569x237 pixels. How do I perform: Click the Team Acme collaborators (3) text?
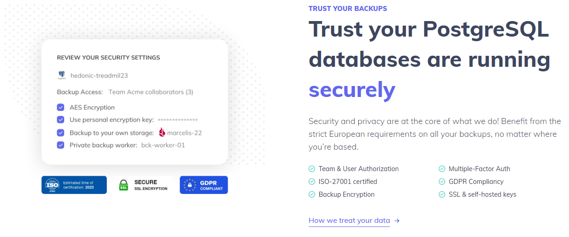(x=151, y=92)
